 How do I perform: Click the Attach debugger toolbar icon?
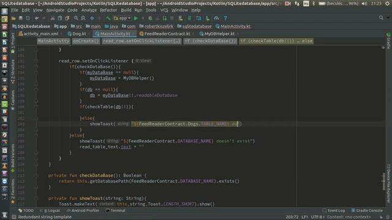165,18
